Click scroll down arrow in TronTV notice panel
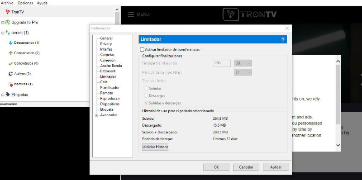This screenshot has width=362, height=180. coord(338,145)
